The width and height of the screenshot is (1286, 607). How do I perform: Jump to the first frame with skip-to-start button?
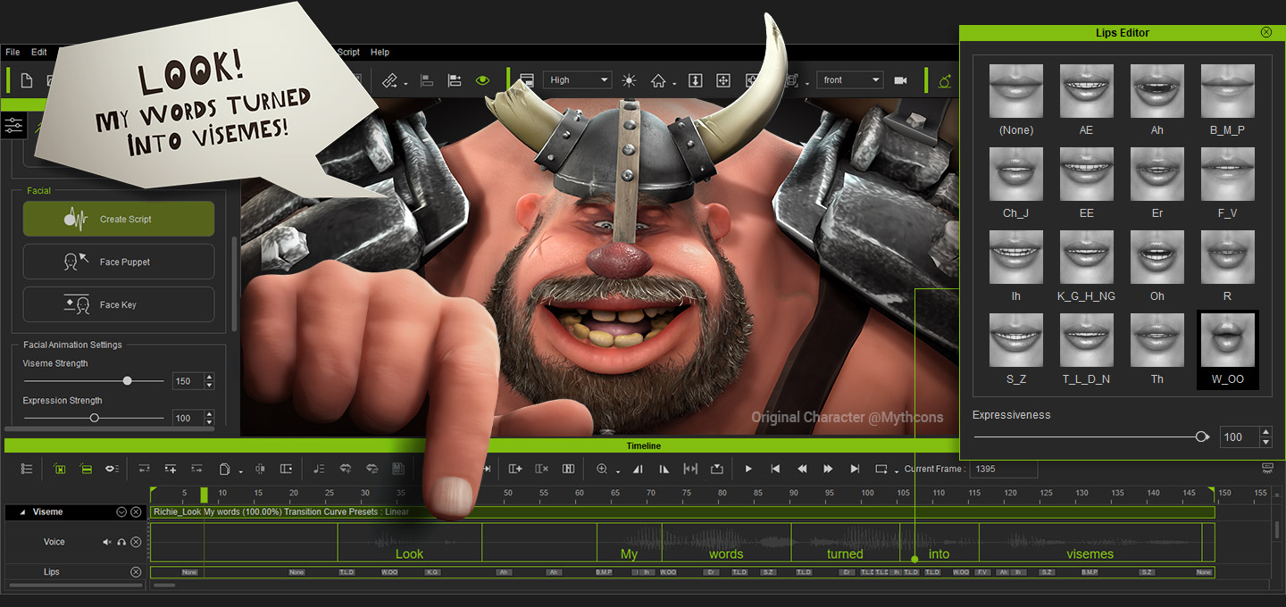(774, 468)
